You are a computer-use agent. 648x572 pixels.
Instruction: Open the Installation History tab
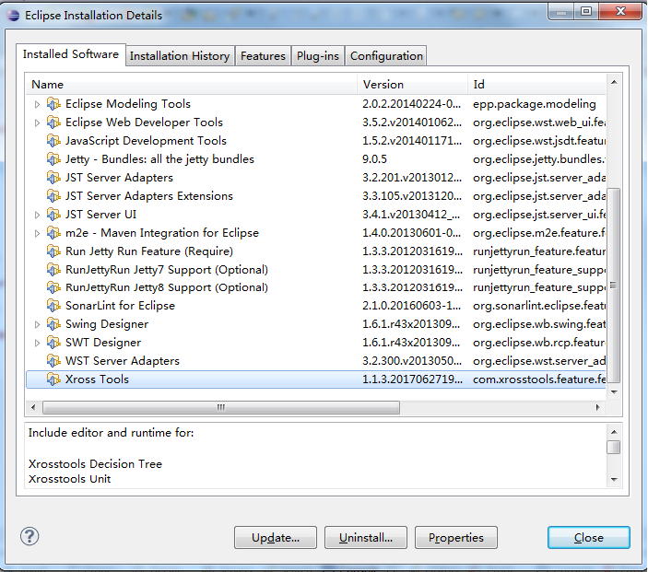180,56
